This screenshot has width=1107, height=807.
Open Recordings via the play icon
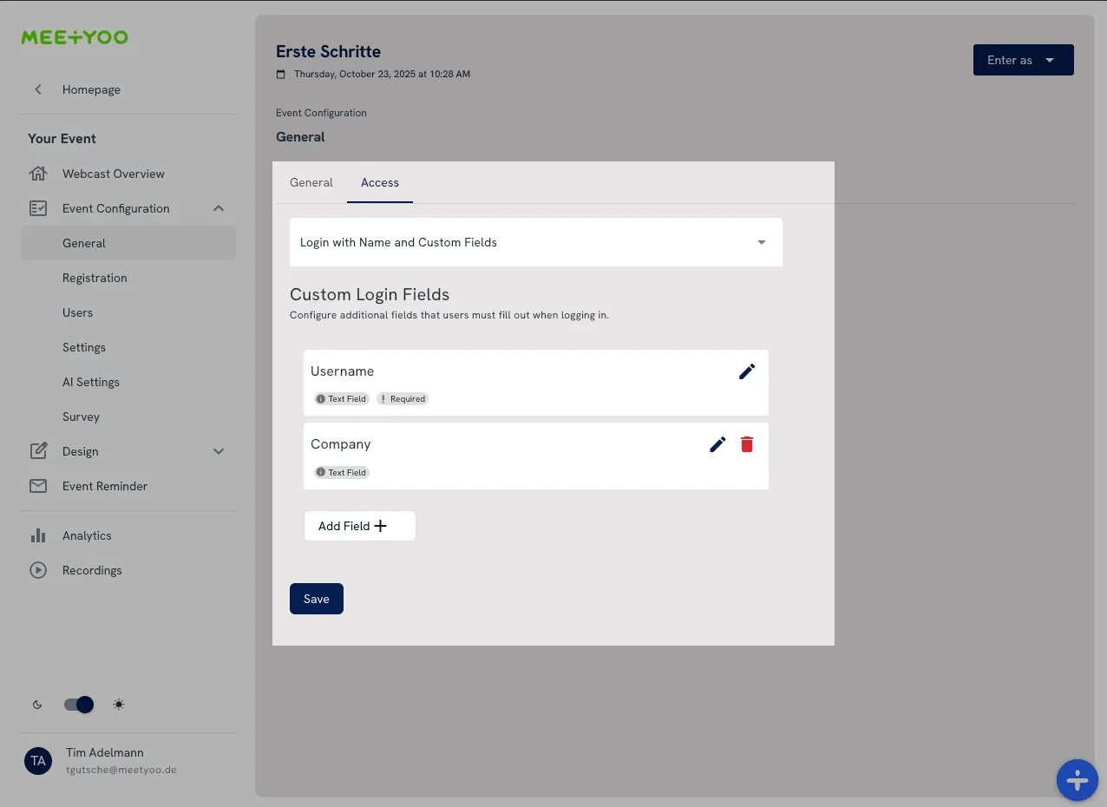click(x=38, y=570)
